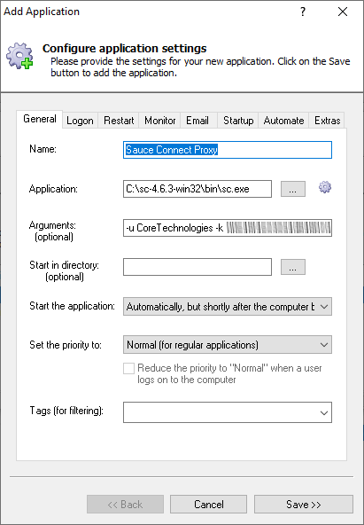Select the Email tab

pos(197,121)
